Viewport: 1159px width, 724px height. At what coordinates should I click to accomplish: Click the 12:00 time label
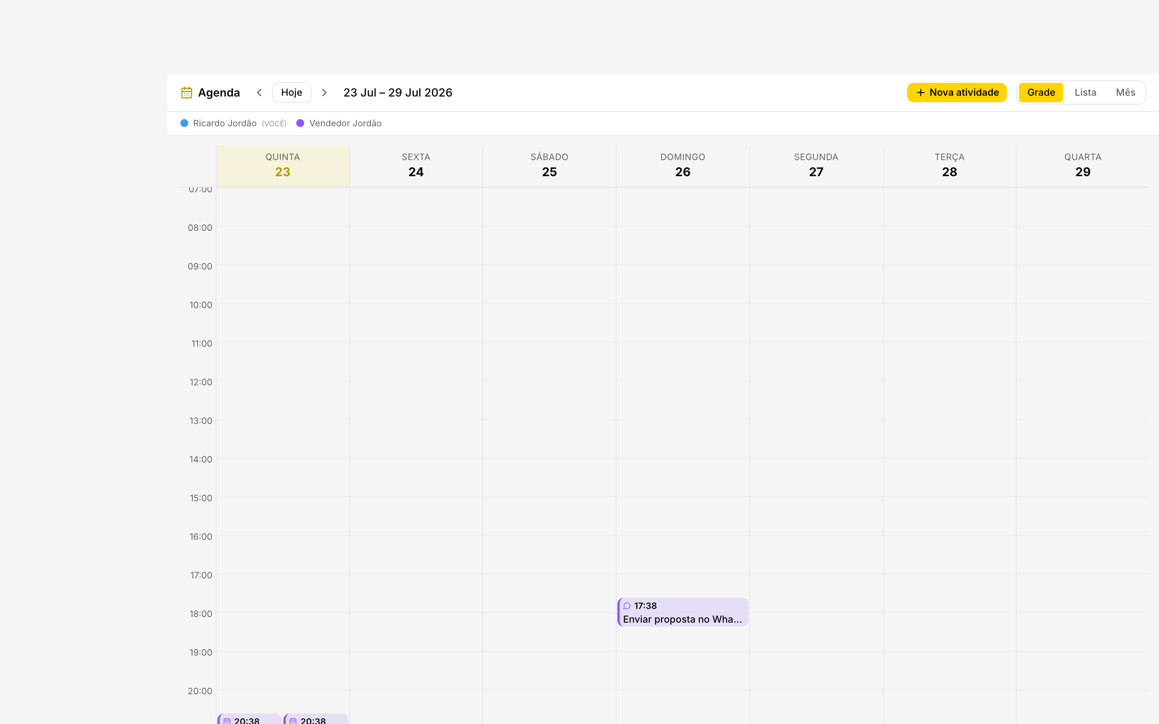(x=201, y=382)
